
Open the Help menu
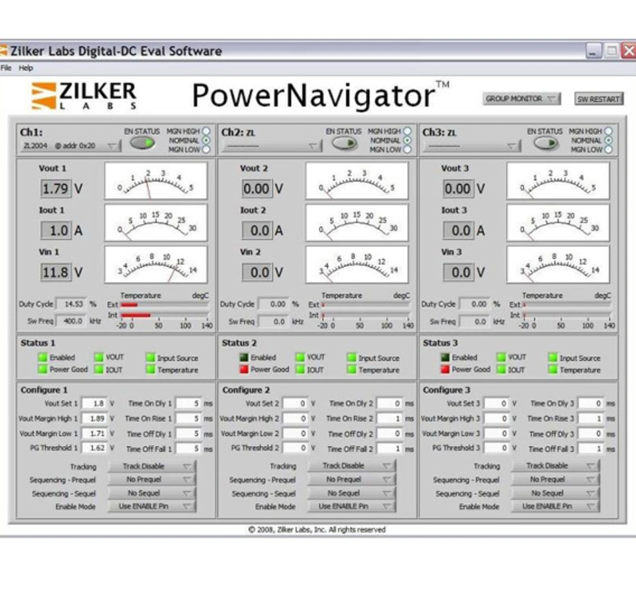[26, 68]
